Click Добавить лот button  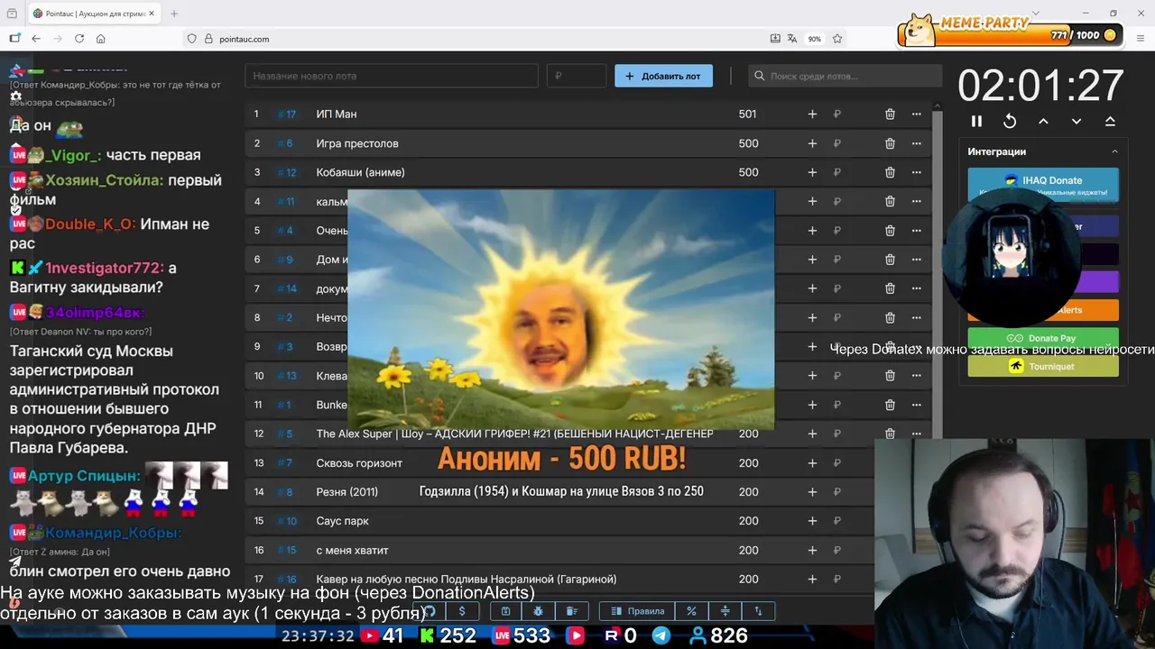coord(663,76)
